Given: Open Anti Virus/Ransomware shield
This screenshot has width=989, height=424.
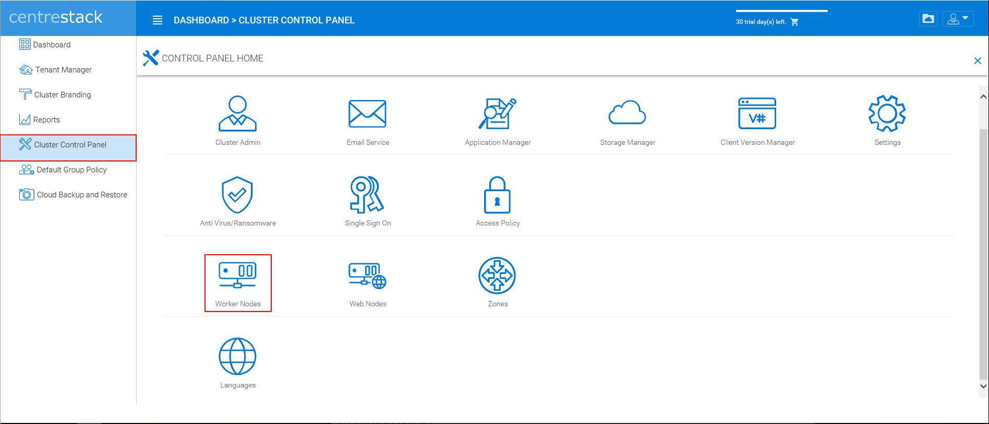Looking at the screenshot, I should coord(237,195).
